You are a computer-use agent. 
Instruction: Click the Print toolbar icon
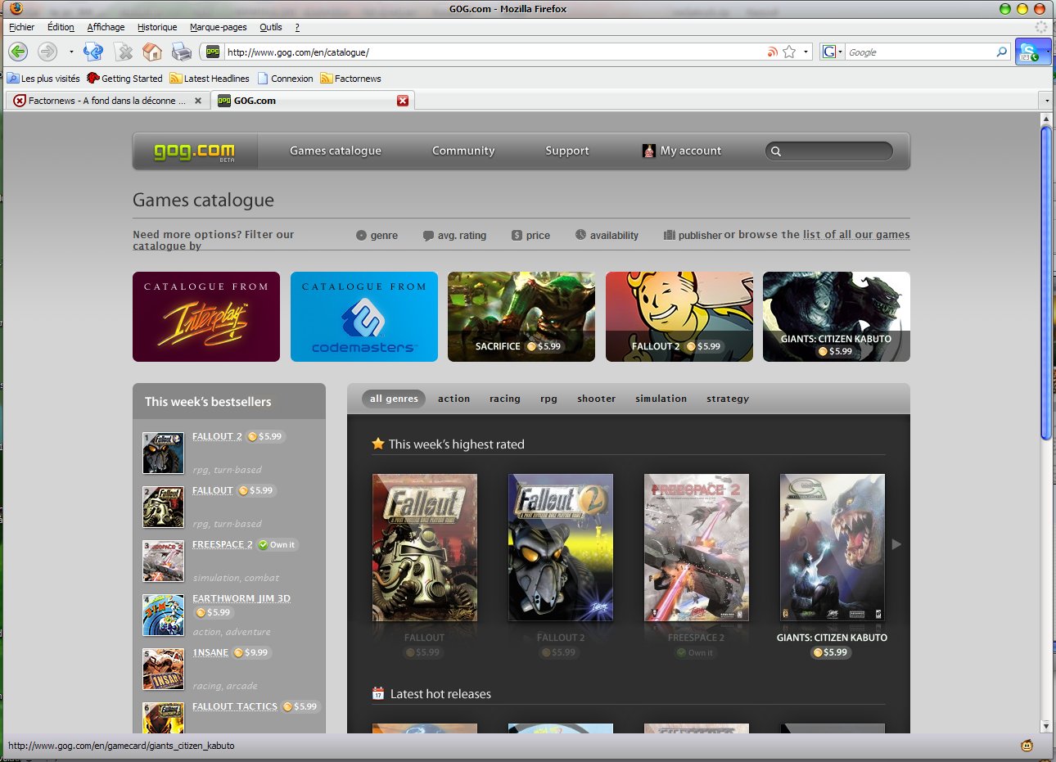point(181,52)
